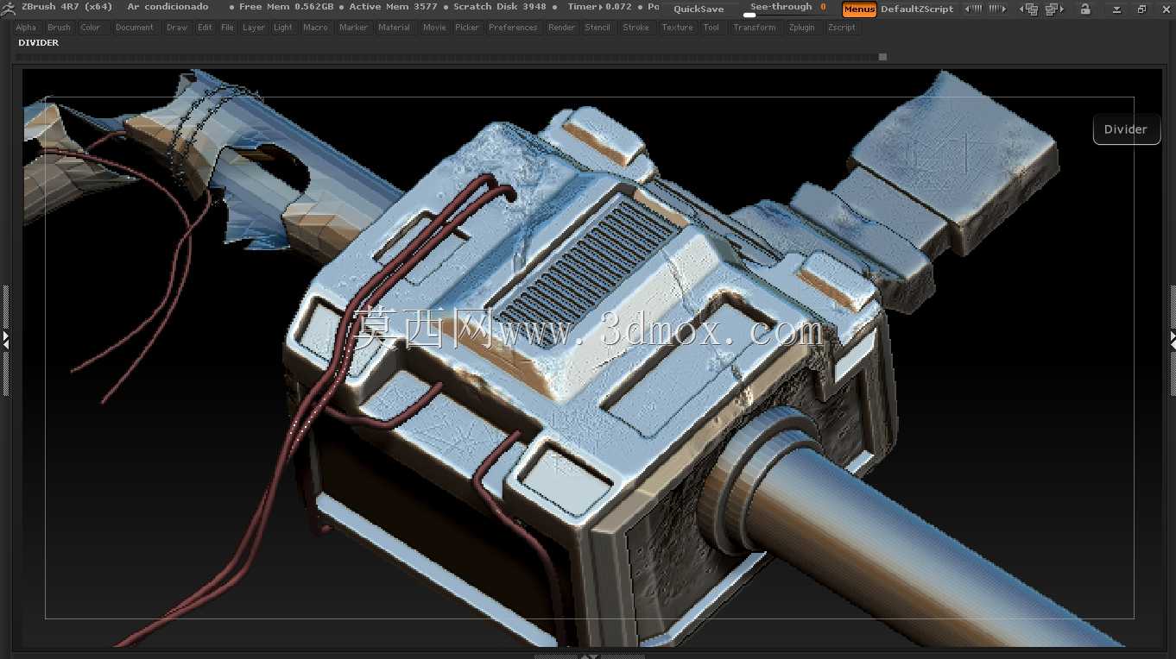Open the Stroke menu

636,28
